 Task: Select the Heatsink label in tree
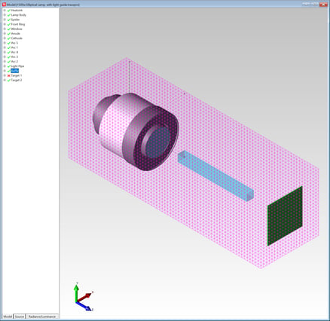pos(17,11)
